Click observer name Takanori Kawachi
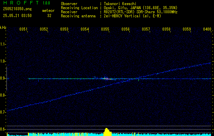 [120, 4]
